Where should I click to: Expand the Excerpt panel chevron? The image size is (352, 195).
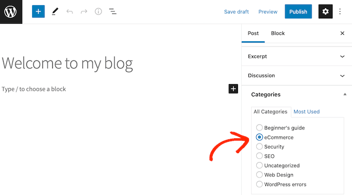[342, 56]
